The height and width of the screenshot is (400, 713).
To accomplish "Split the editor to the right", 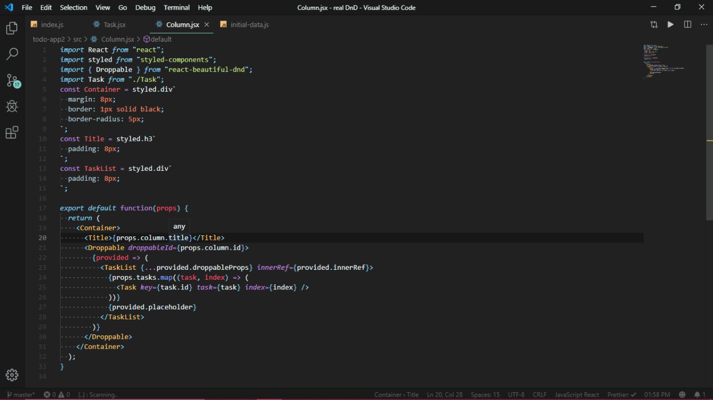I will pos(687,24).
